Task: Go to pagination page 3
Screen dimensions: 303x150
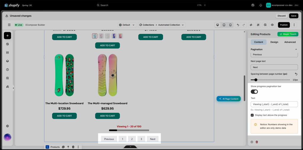Action: 141,139
